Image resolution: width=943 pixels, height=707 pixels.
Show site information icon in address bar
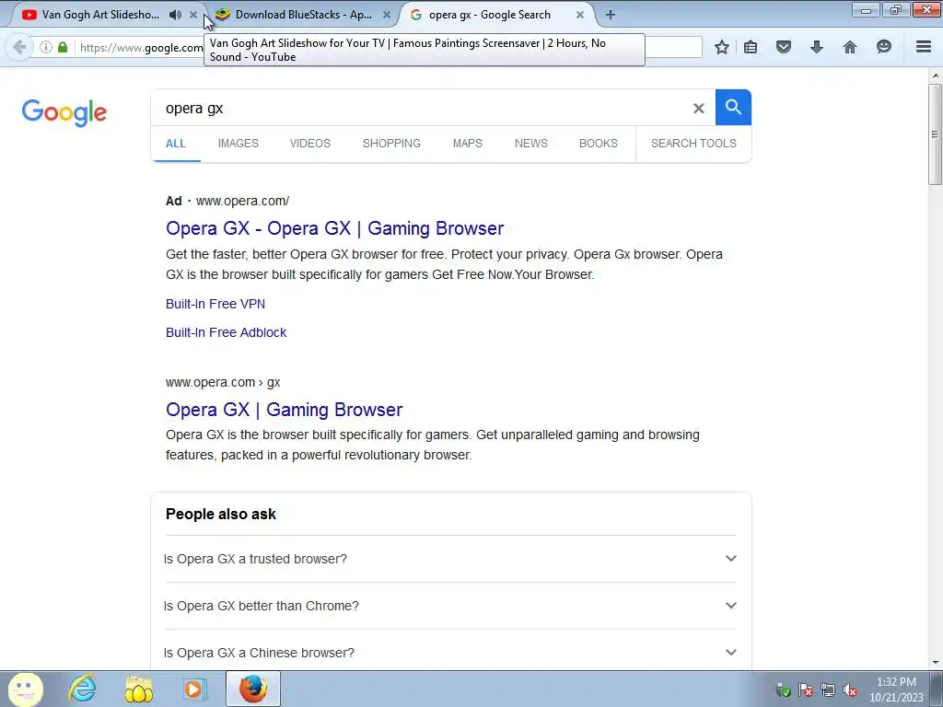tap(46, 47)
